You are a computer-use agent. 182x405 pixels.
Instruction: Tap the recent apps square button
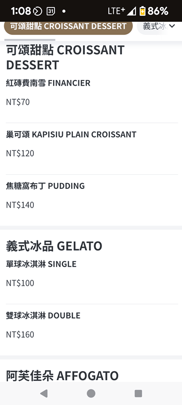138,393
